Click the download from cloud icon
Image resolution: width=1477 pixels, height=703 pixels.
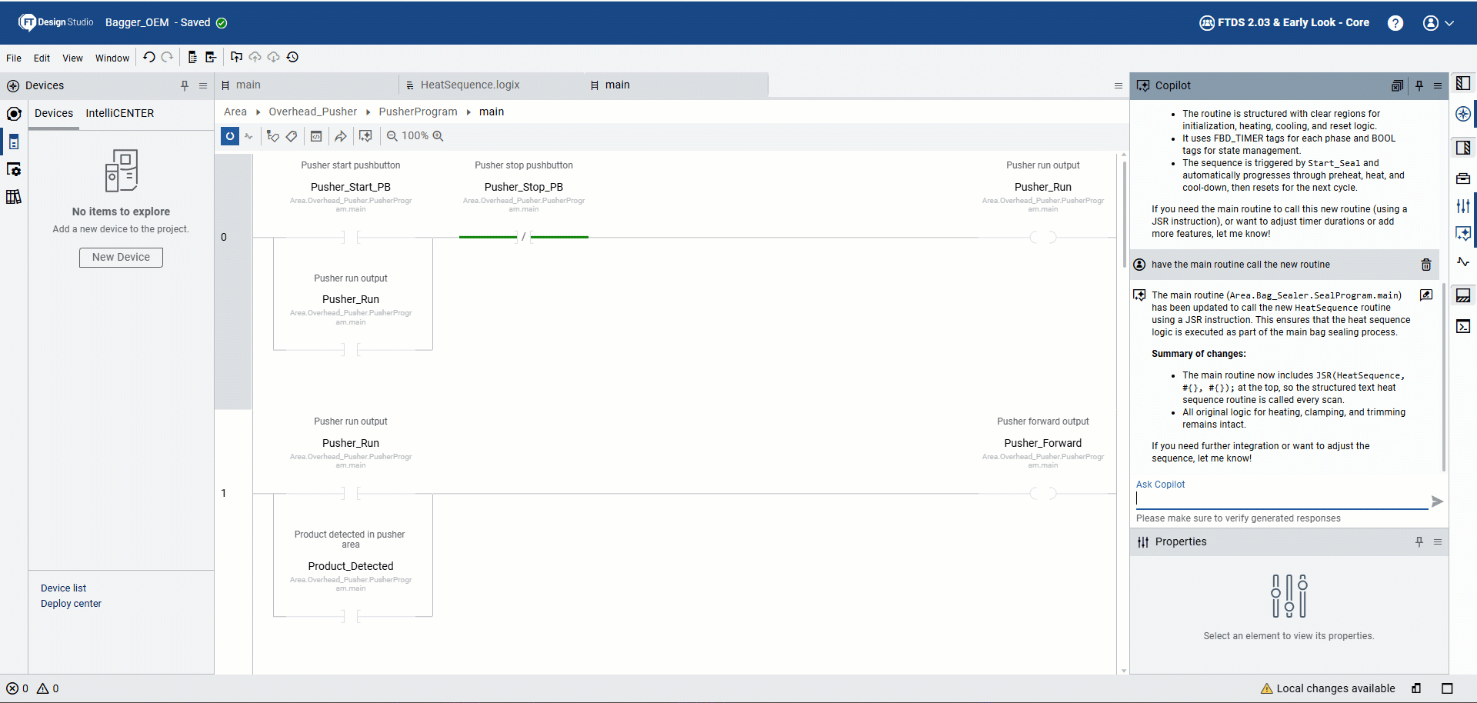click(x=273, y=57)
